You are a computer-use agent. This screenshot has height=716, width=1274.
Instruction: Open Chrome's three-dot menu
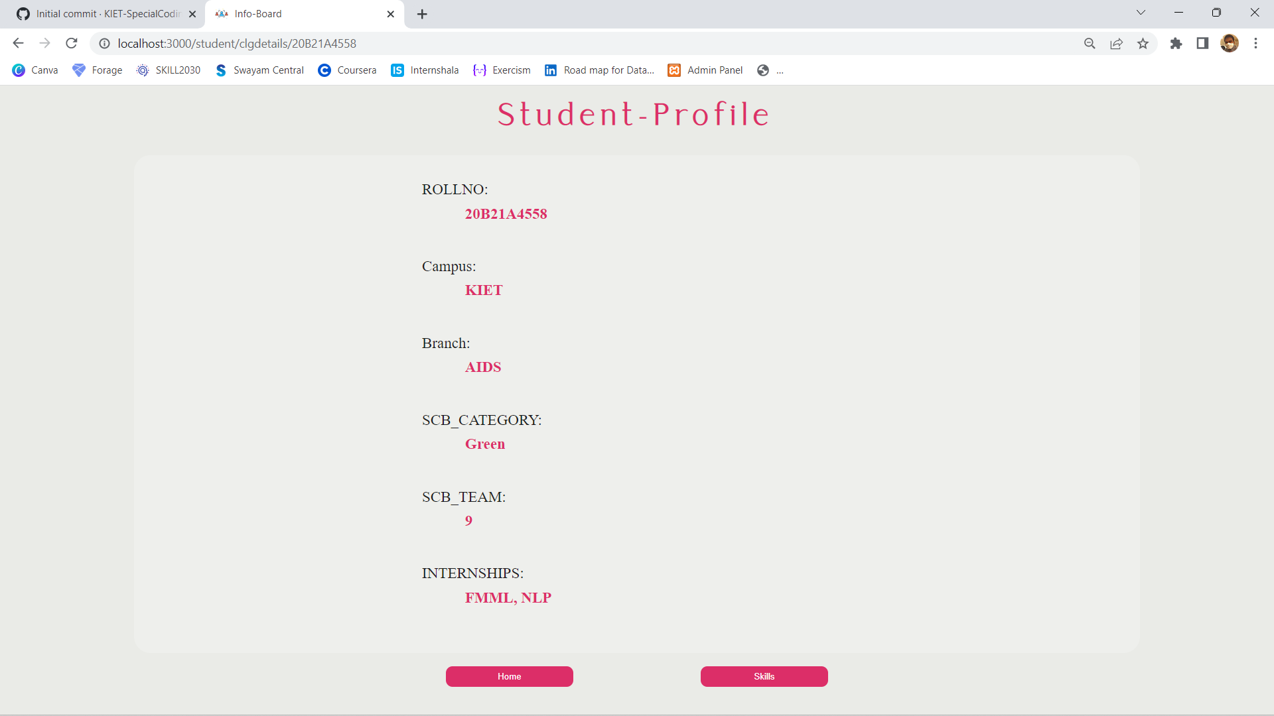click(1255, 43)
